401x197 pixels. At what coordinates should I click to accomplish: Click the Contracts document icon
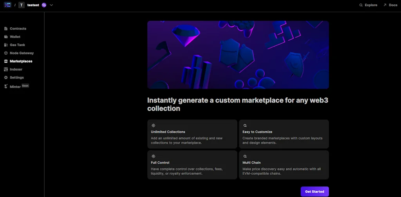click(6, 29)
